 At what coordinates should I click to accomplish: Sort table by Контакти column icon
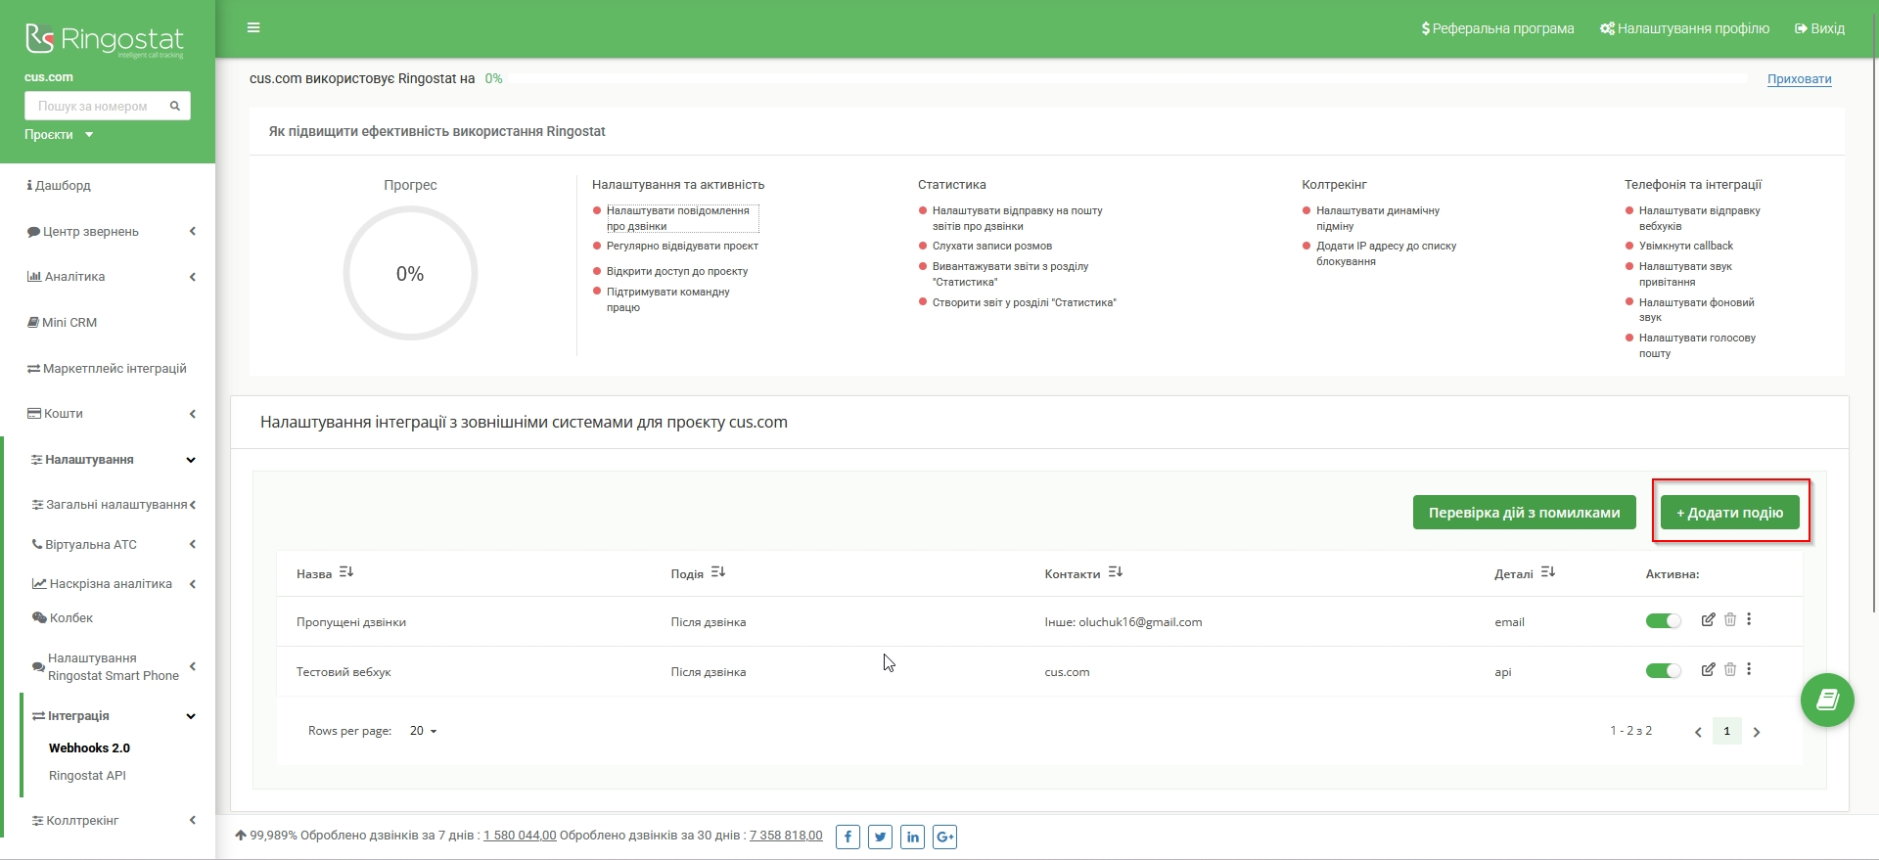(x=1116, y=572)
